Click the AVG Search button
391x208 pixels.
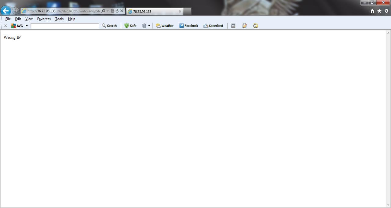[x=109, y=26]
